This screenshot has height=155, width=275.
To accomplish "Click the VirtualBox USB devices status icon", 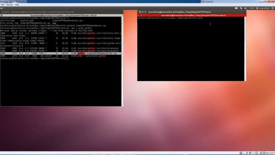I will coord(247,153).
